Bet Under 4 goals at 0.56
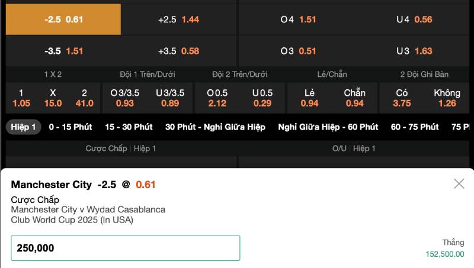The image size is (474, 268). pos(414,20)
